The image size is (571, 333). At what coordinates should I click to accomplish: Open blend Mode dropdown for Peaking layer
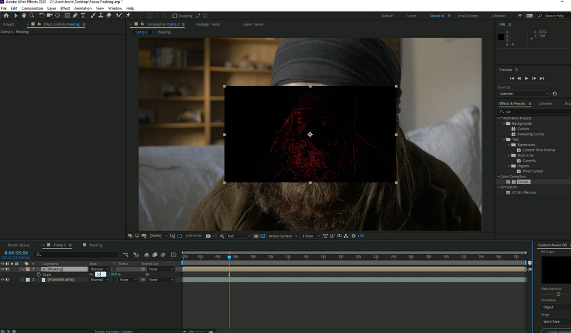tap(99, 269)
